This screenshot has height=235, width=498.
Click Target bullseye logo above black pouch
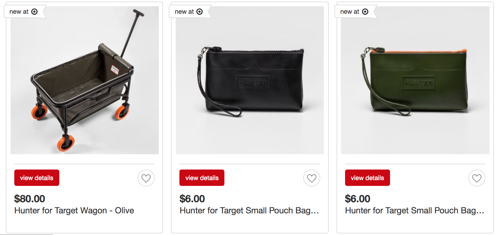[x=200, y=12]
